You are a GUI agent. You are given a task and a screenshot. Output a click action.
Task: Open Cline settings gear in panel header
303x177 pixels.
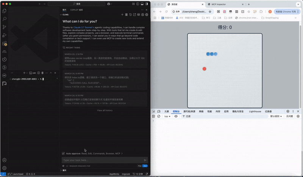(147, 15)
